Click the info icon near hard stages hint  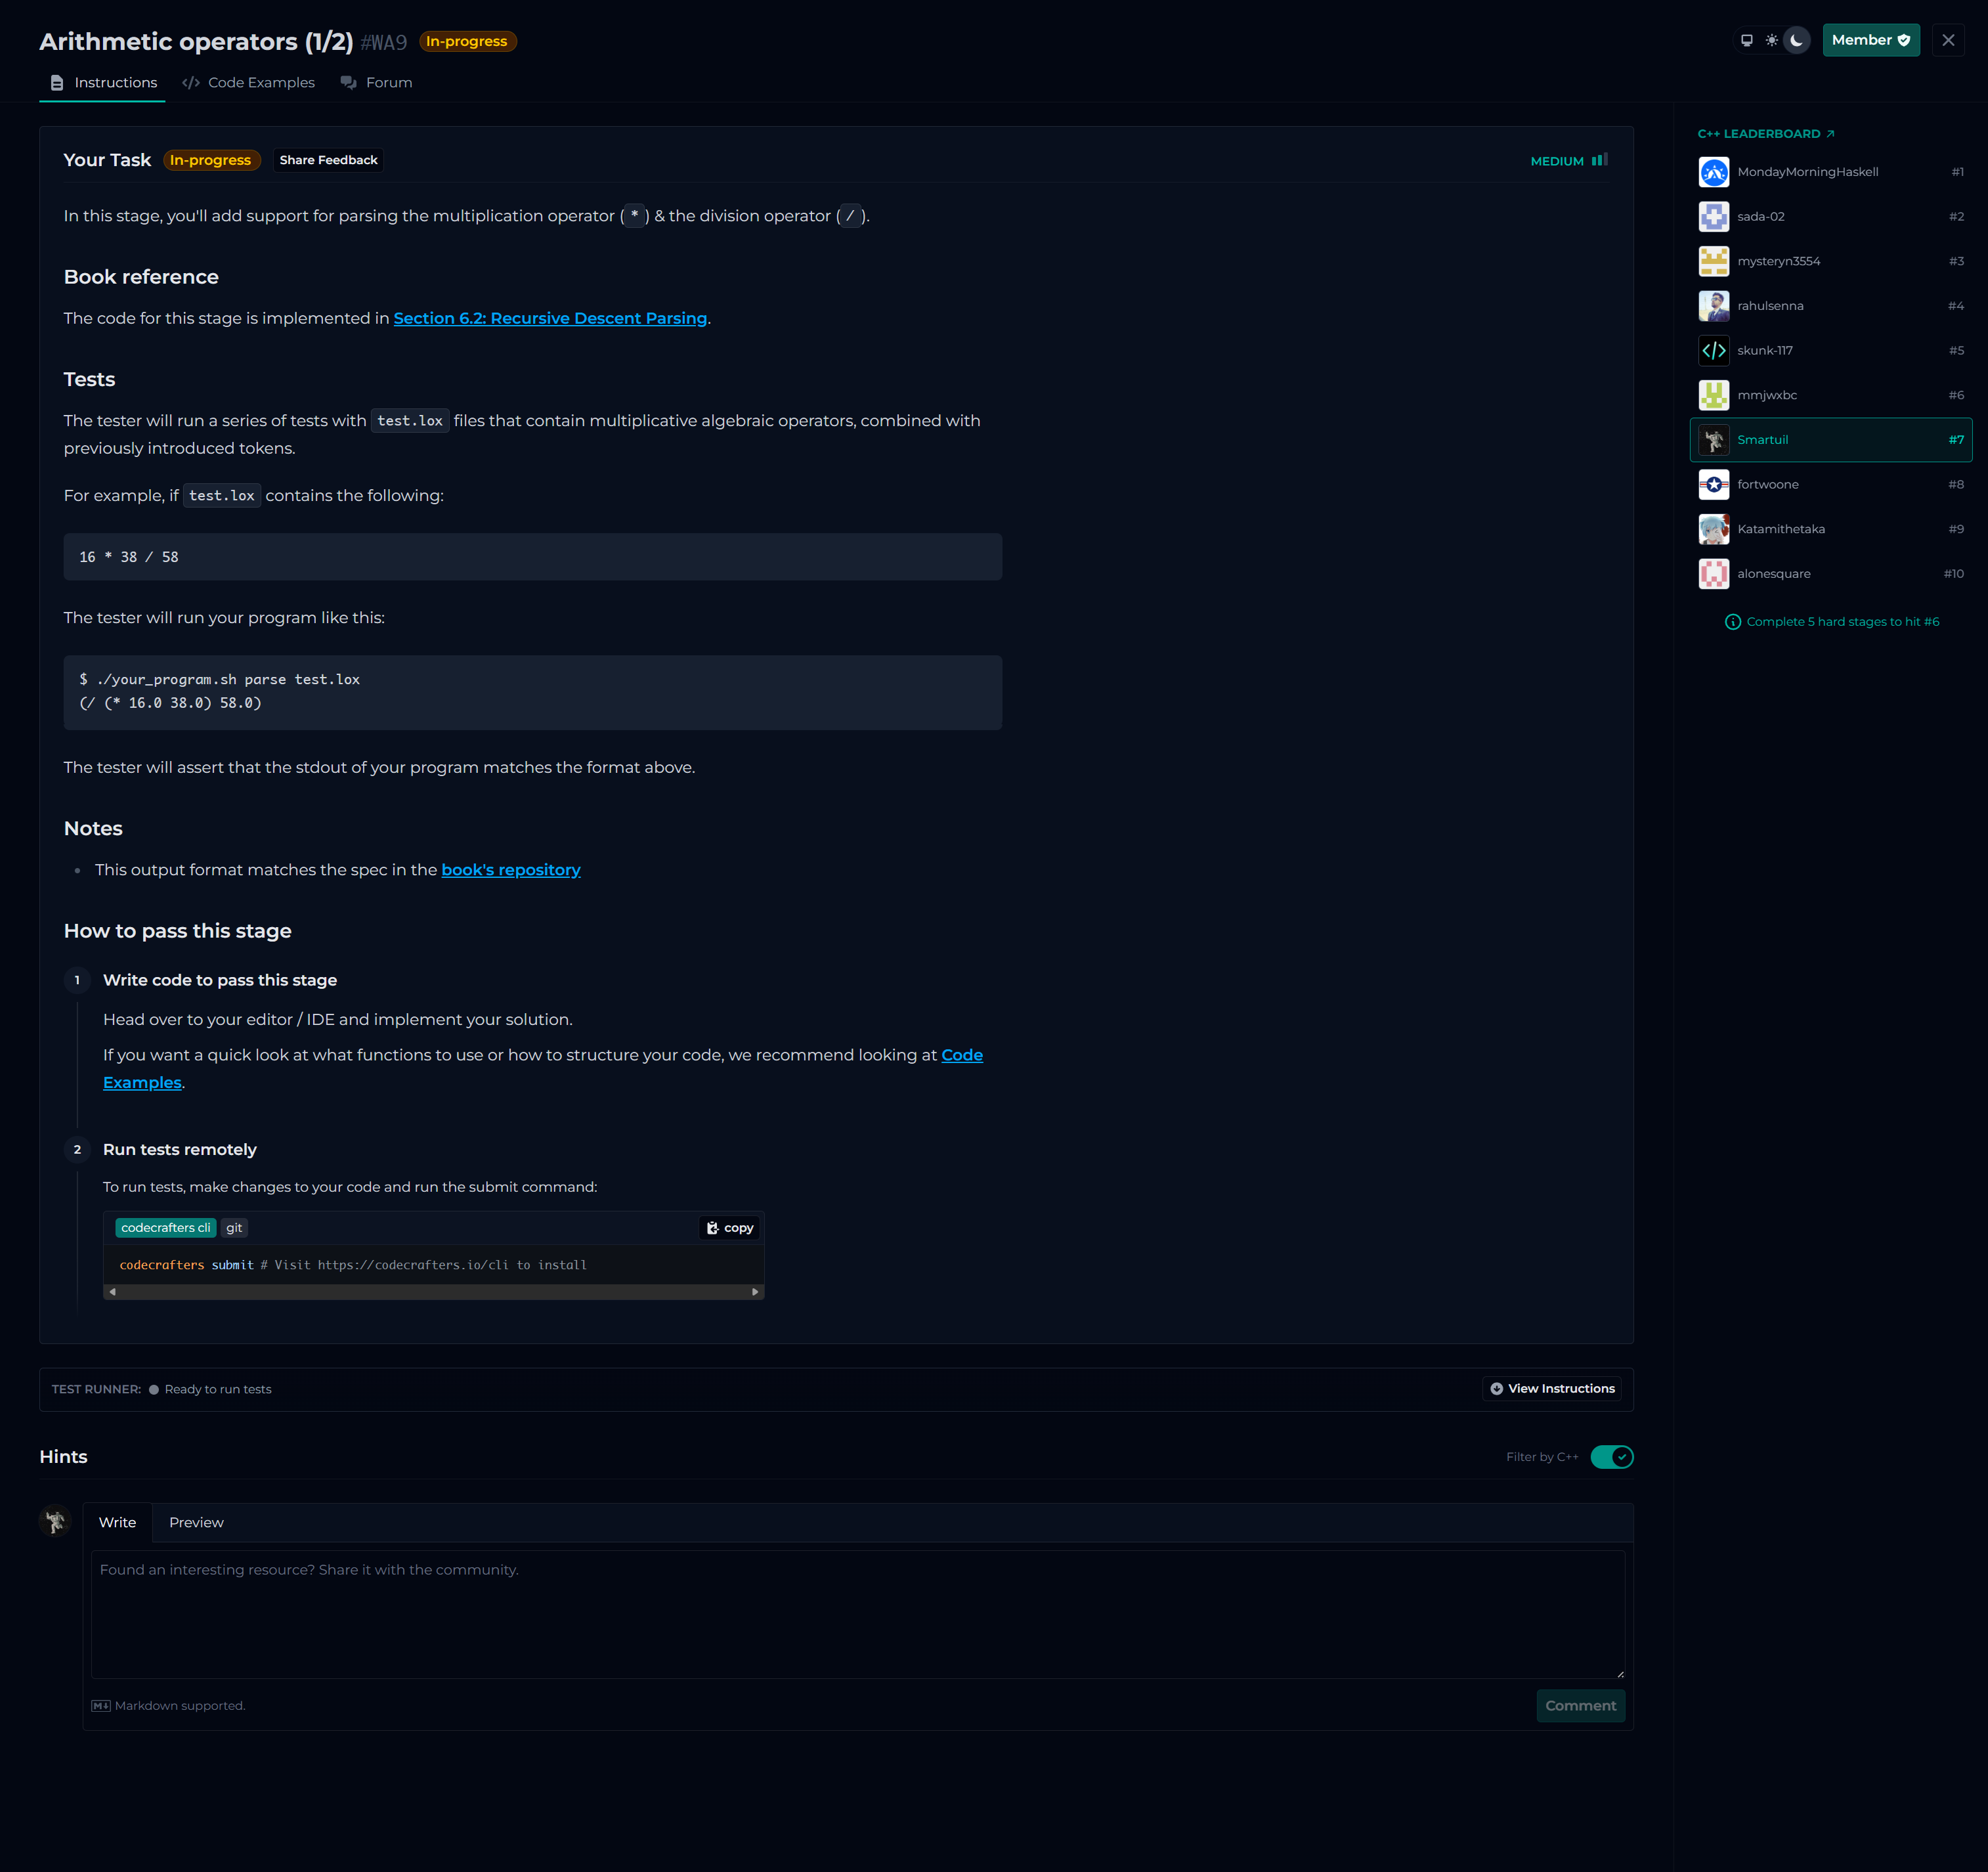[1732, 622]
